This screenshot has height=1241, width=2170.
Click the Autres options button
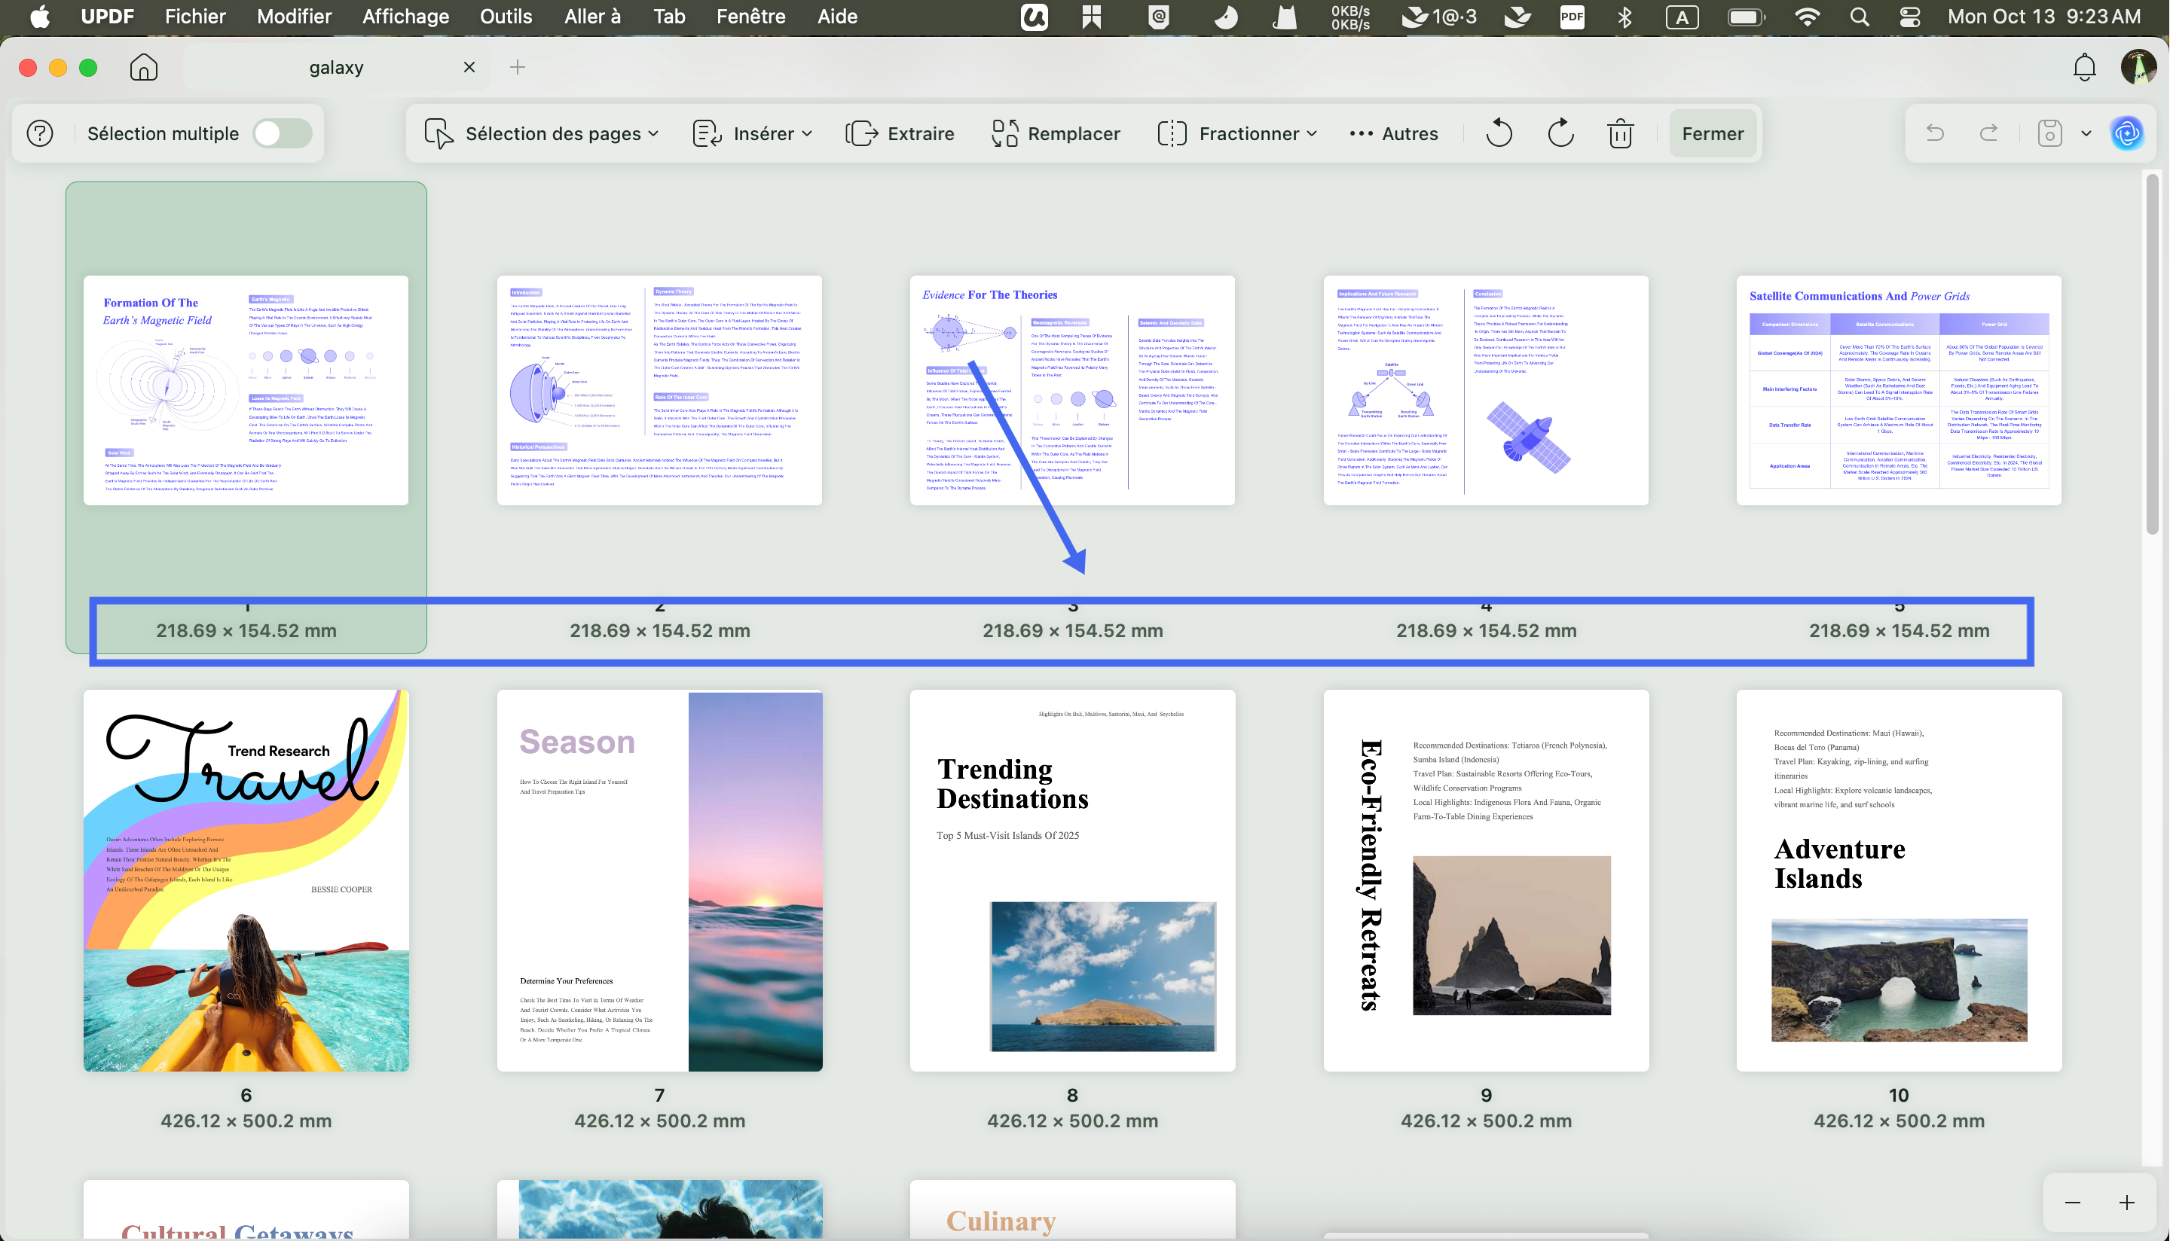[x=1393, y=134]
